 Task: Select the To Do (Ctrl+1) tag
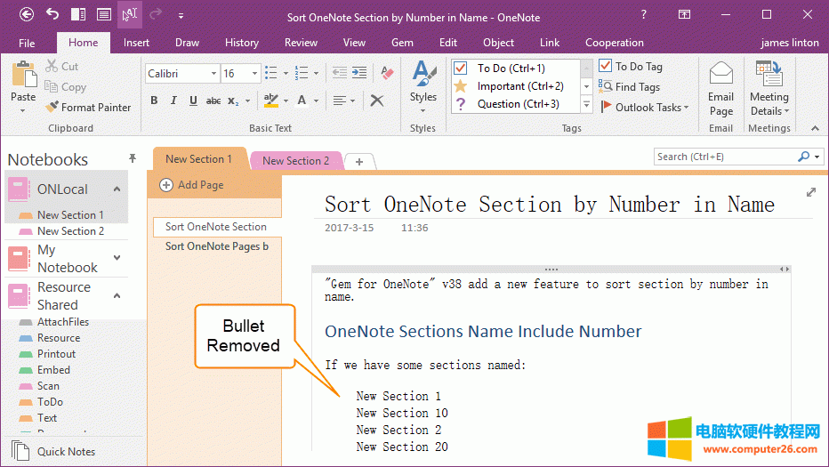click(511, 68)
